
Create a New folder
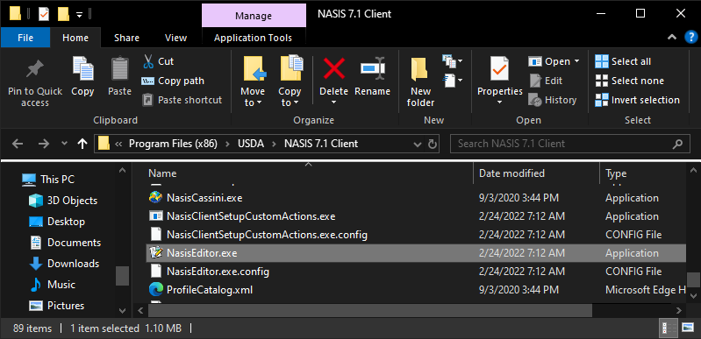tap(420, 82)
